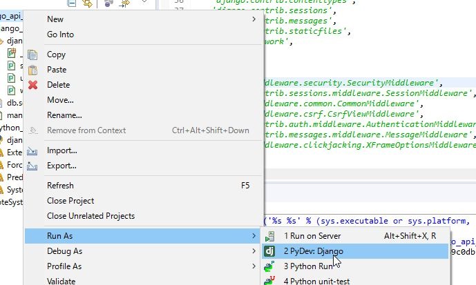Click Link with Editor toolbar icon
This screenshot has height=285, width=476.
[88, 4]
